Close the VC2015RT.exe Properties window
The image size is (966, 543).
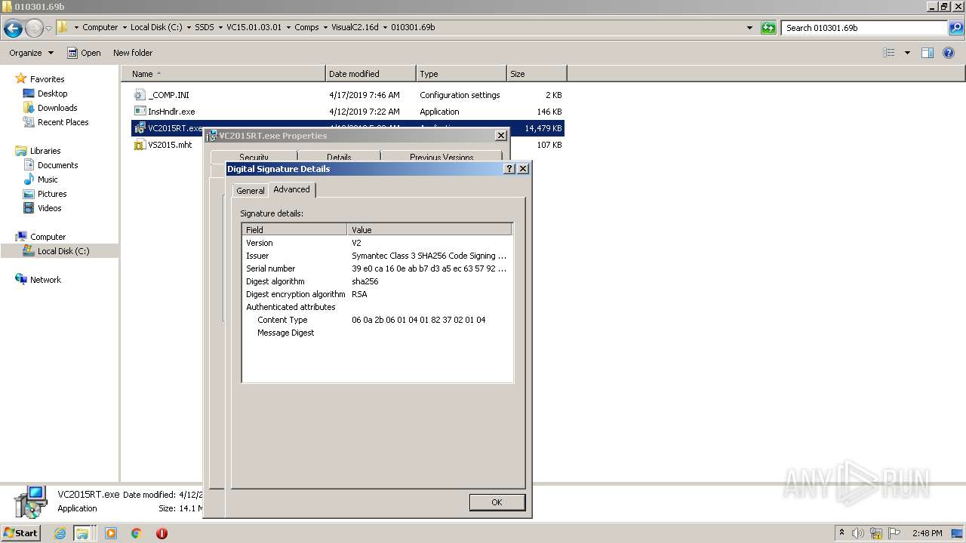[x=500, y=136]
